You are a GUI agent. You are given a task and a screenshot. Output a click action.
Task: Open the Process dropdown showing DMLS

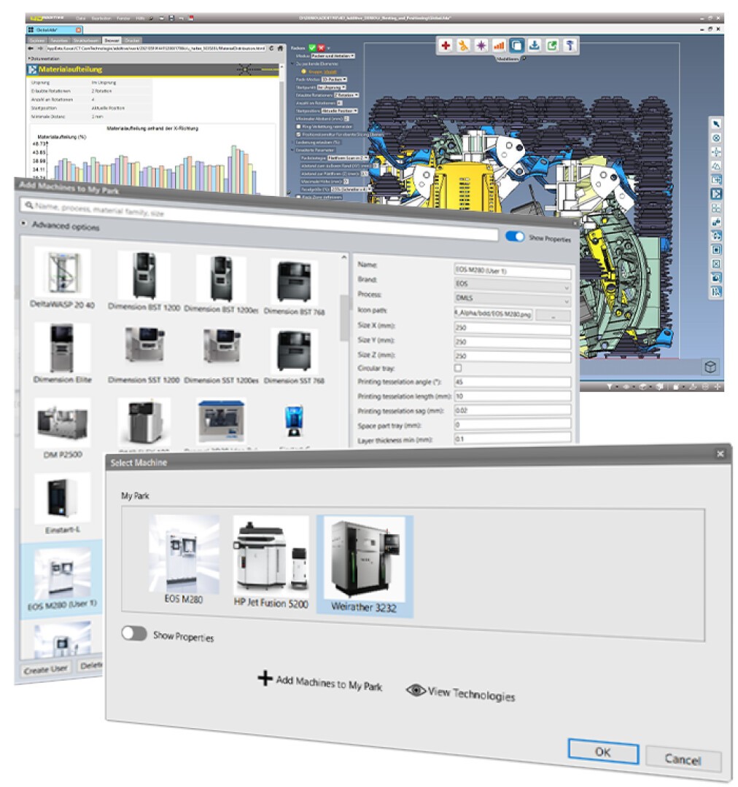point(512,299)
